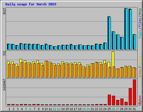Click the 'Hits' legend label
The height and width of the screenshot is (112, 143).
[x=140, y=11]
